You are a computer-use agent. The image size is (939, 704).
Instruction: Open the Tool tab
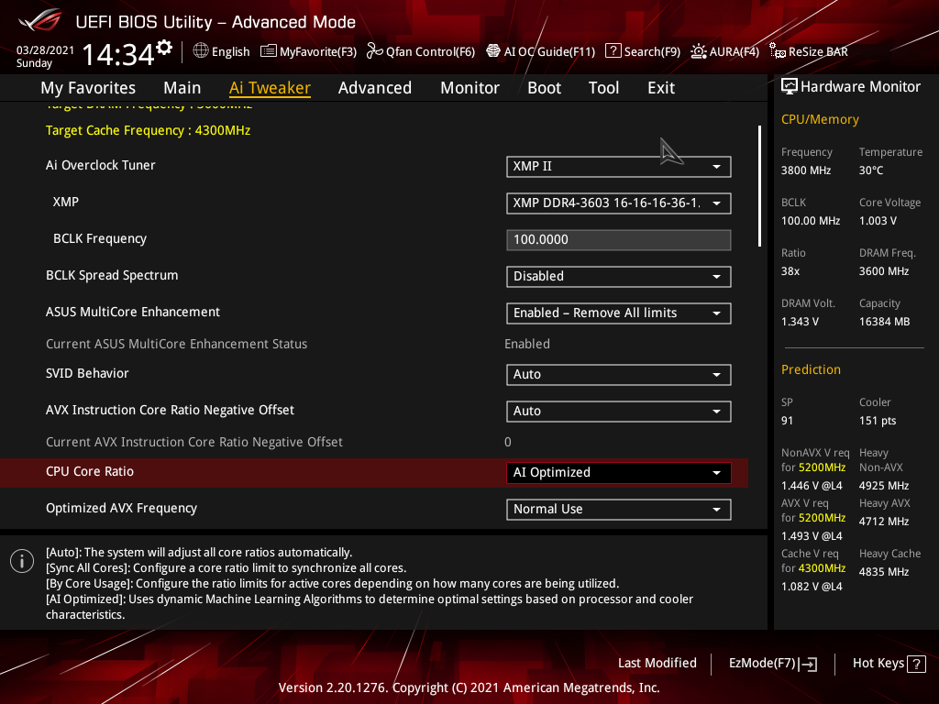603,88
